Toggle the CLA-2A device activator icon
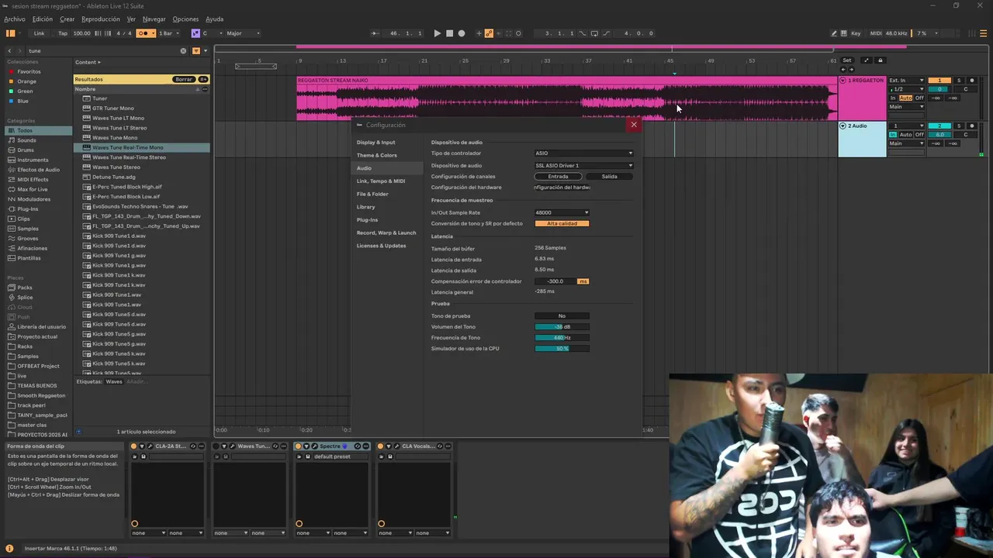The width and height of the screenshot is (993, 558). click(133, 446)
